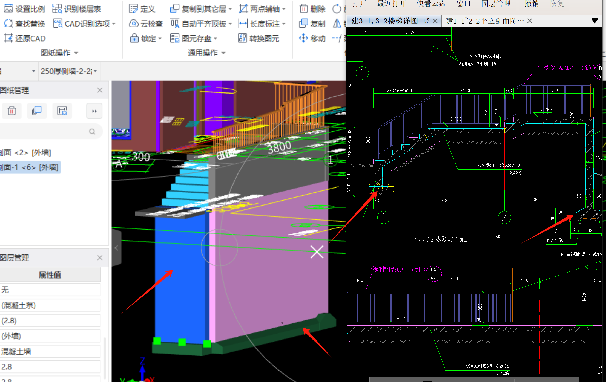Open 图元存盘 element save tool
This screenshot has height=382, width=606.
click(x=191, y=39)
